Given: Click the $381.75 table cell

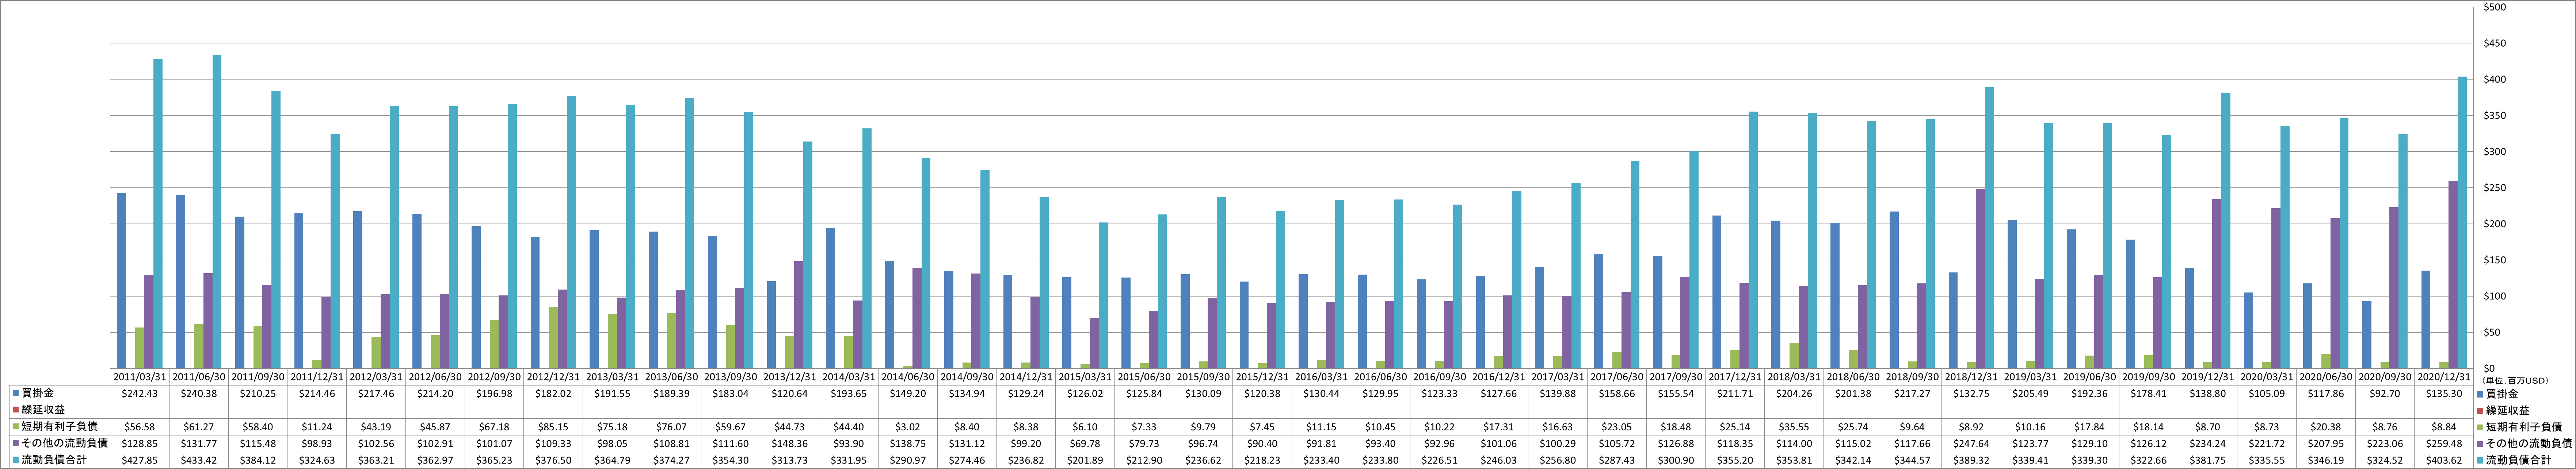Looking at the screenshot, I should point(2208,460).
